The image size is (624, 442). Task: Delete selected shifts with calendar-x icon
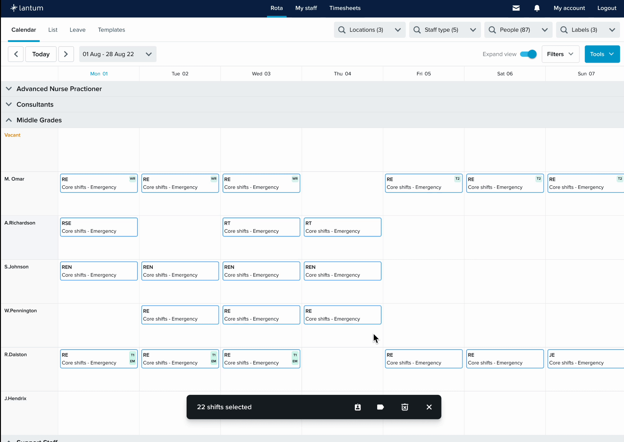pyautogui.click(x=405, y=407)
